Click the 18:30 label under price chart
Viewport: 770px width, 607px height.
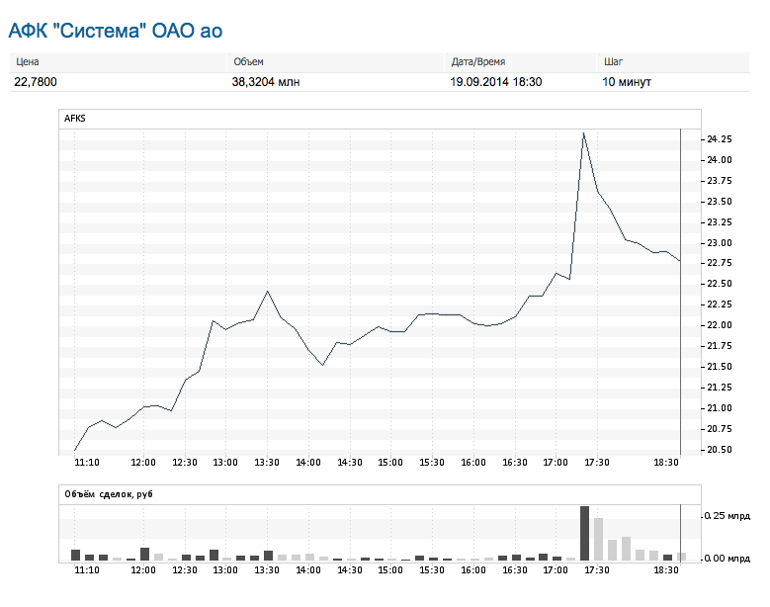pyautogui.click(x=666, y=462)
